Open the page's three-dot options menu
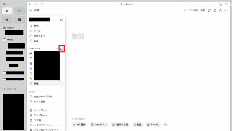The image size is (232, 131). click(226, 10)
